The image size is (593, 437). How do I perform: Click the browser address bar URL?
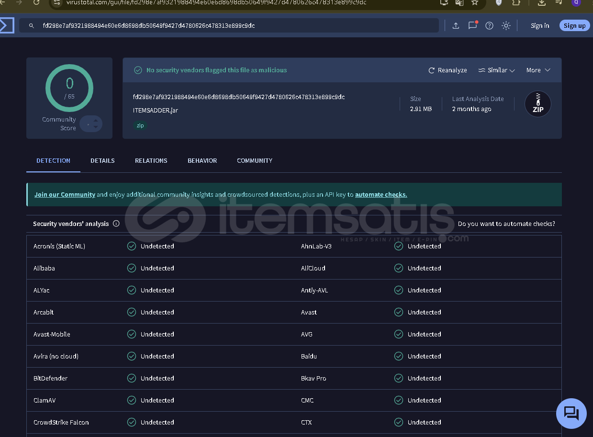pyautogui.click(x=216, y=2)
